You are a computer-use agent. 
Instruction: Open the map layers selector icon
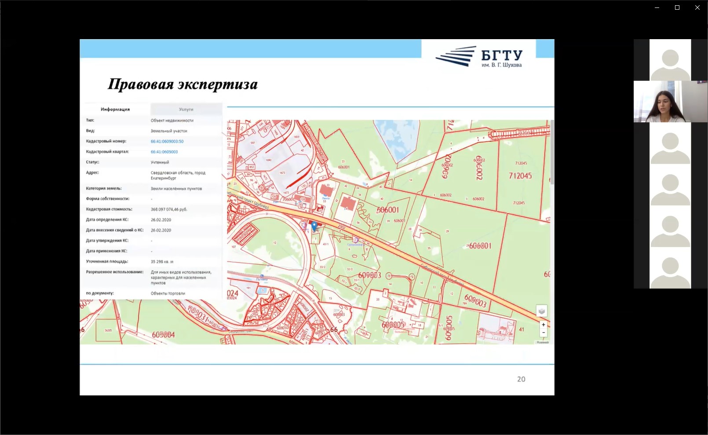coord(542,311)
